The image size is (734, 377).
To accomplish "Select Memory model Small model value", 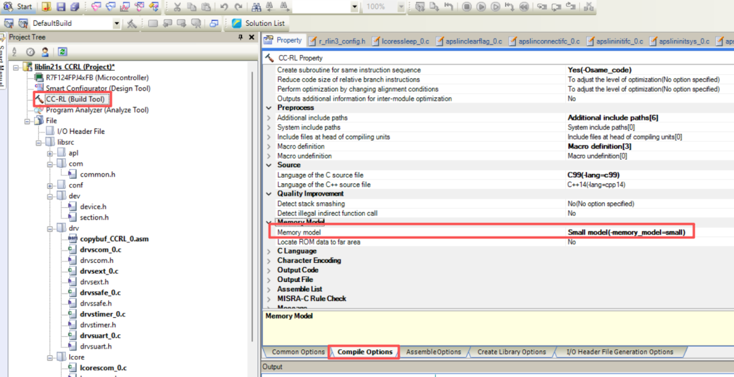I will coord(627,232).
